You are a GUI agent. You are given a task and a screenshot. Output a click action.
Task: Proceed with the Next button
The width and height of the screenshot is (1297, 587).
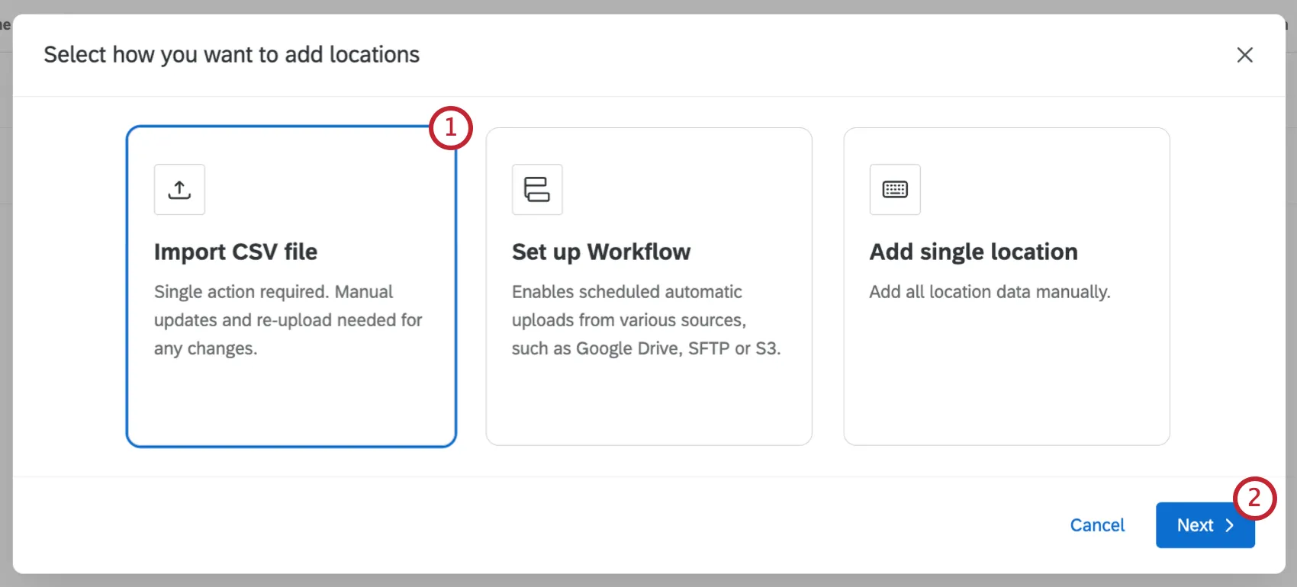coord(1205,525)
